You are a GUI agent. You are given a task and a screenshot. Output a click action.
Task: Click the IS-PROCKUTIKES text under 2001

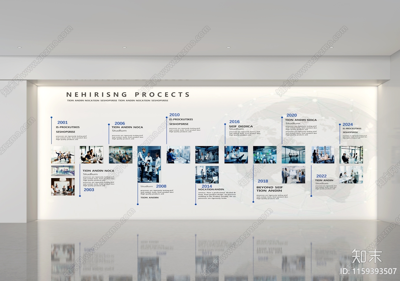coord(68,127)
